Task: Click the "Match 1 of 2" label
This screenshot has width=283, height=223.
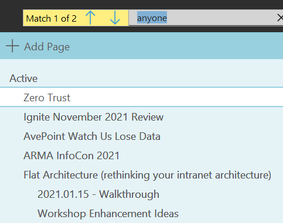Action: (51, 19)
